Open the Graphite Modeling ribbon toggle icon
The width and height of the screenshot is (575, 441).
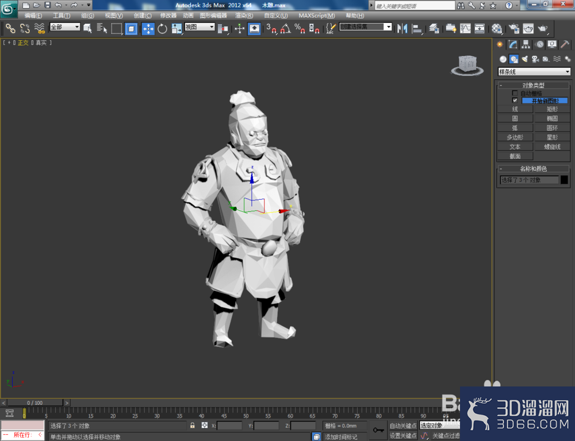[x=451, y=28]
